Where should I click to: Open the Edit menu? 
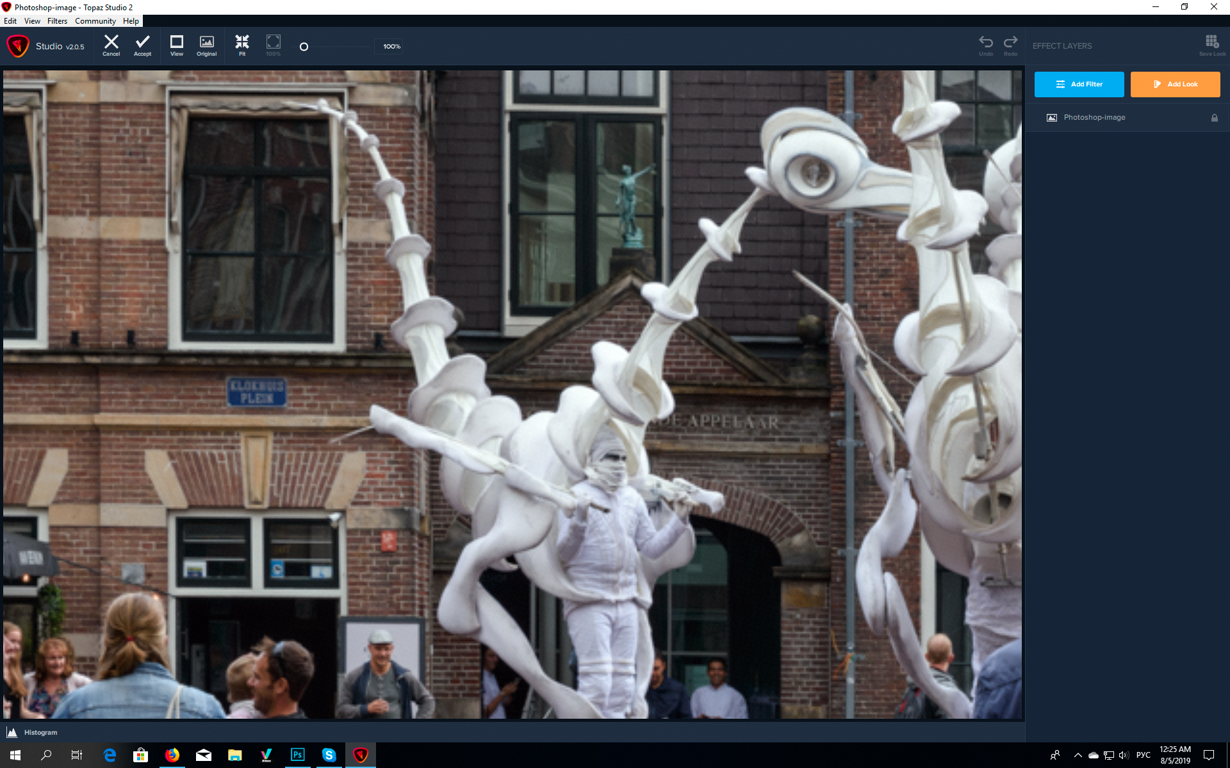(x=10, y=21)
